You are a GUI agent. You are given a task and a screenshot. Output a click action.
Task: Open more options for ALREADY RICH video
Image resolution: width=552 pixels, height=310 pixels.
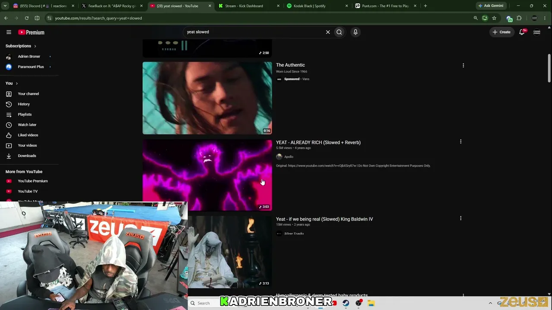pyautogui.click(x=461, y=142)
